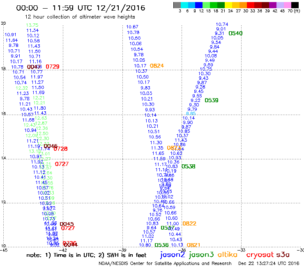Click the '10.06' wave height value
Image resolution: width=304 pixels, height=267 pixels.
(136, 44)
